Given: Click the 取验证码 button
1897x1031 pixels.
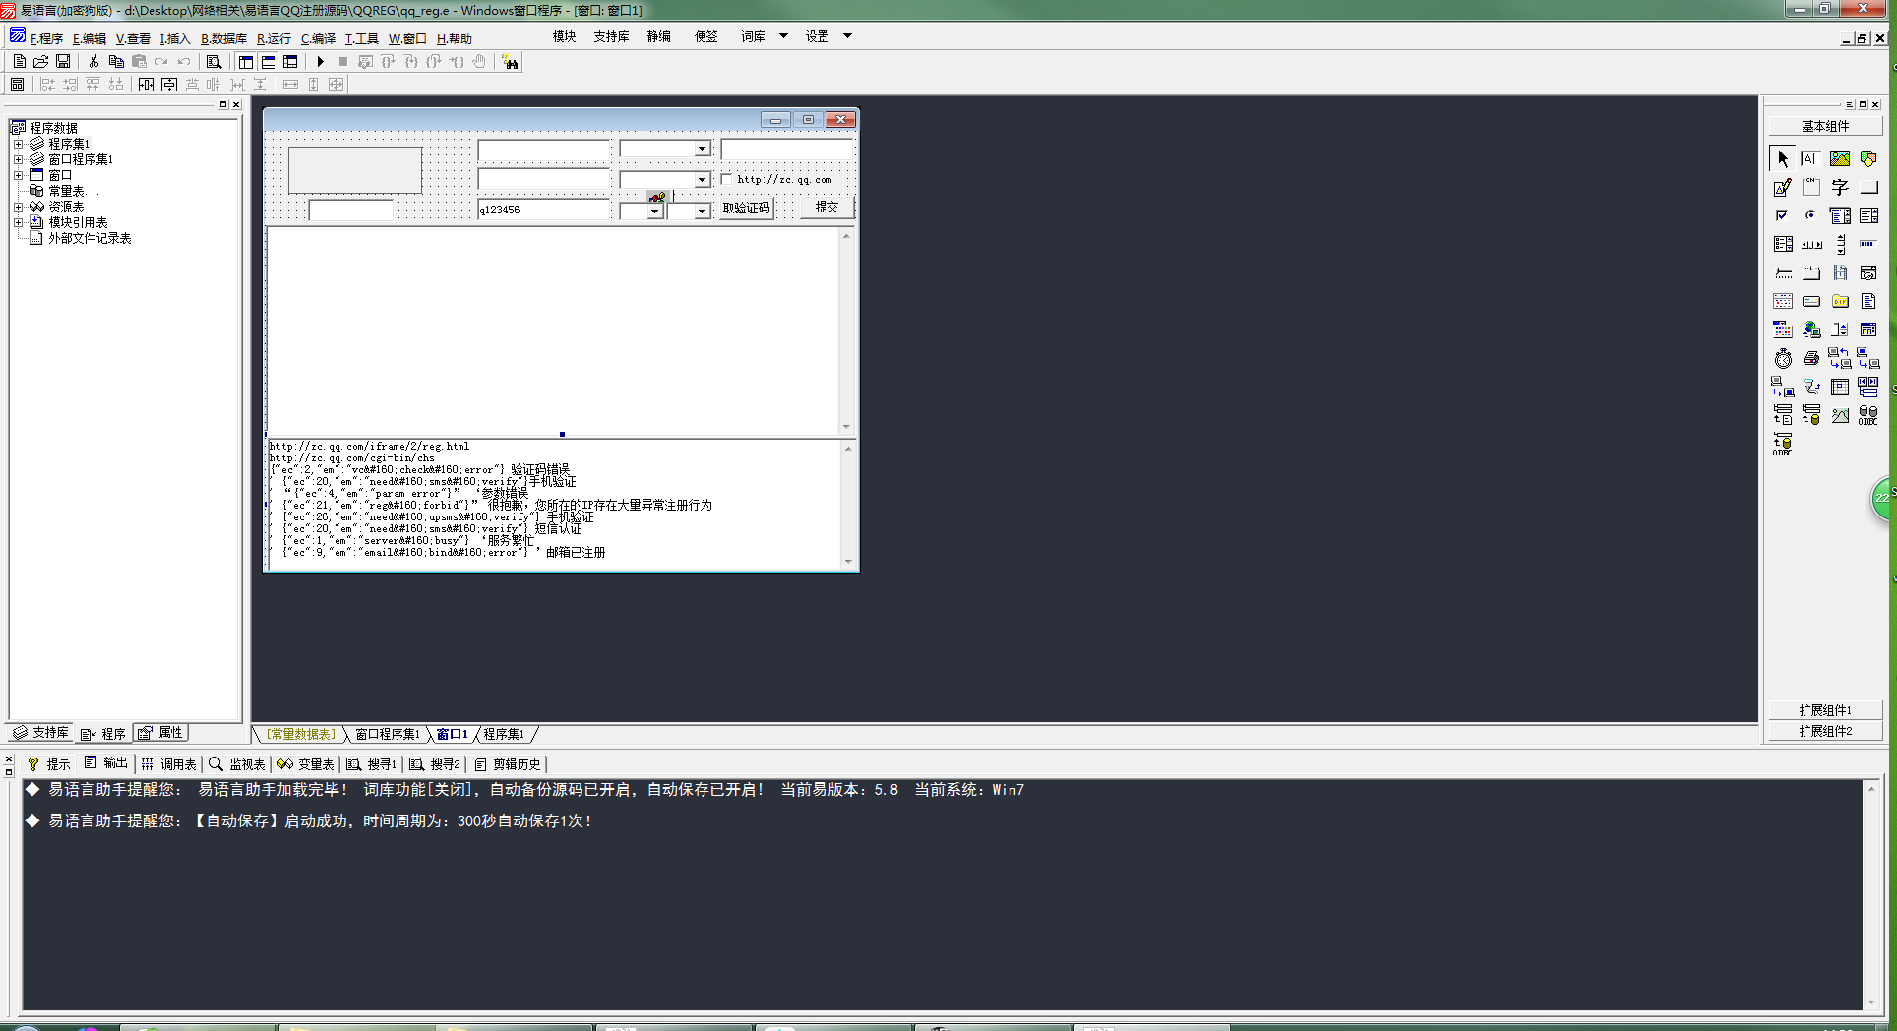Looking at the screenshot, I should tap(746, 209).
